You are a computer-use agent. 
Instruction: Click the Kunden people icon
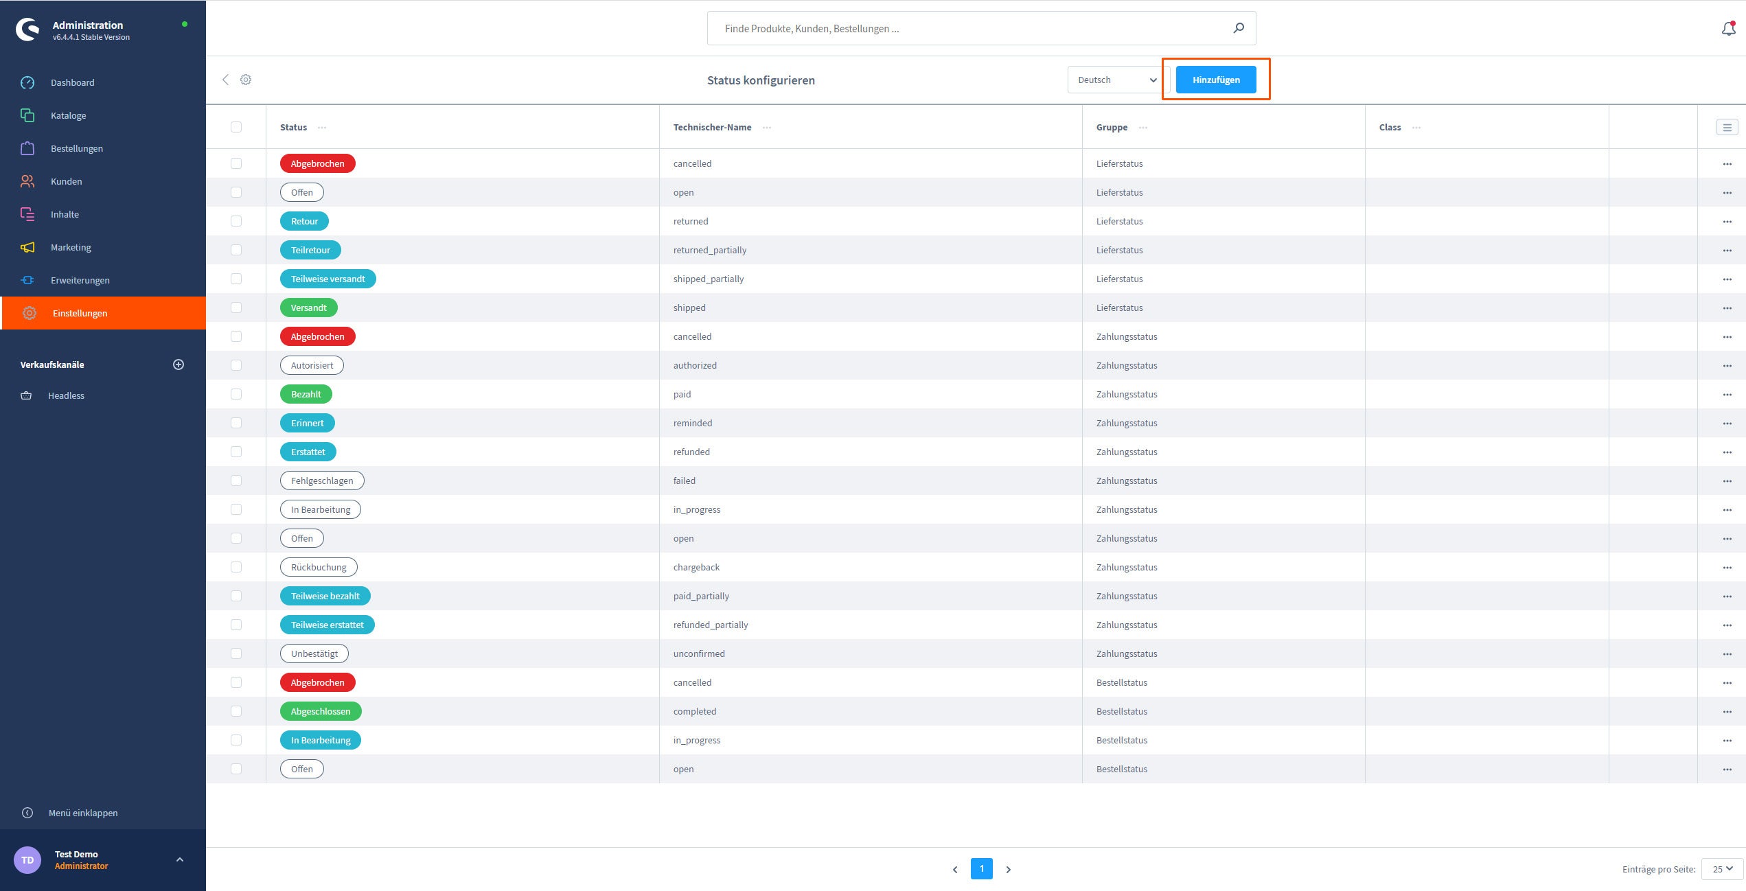tap(27, 181)
